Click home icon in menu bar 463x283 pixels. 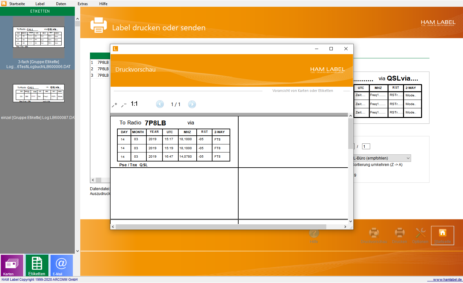(x=4, y=4)
